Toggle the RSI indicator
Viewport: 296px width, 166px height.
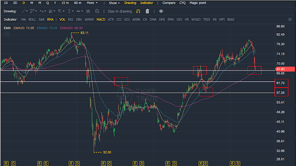(x=70, y=19)
